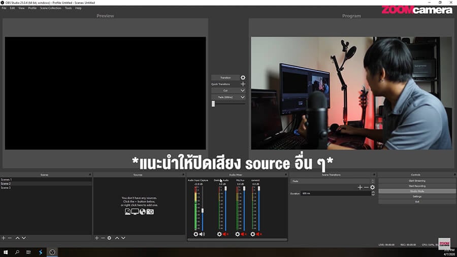
Task: Click the camera source icon in Sources
Action: coord(150,212)
